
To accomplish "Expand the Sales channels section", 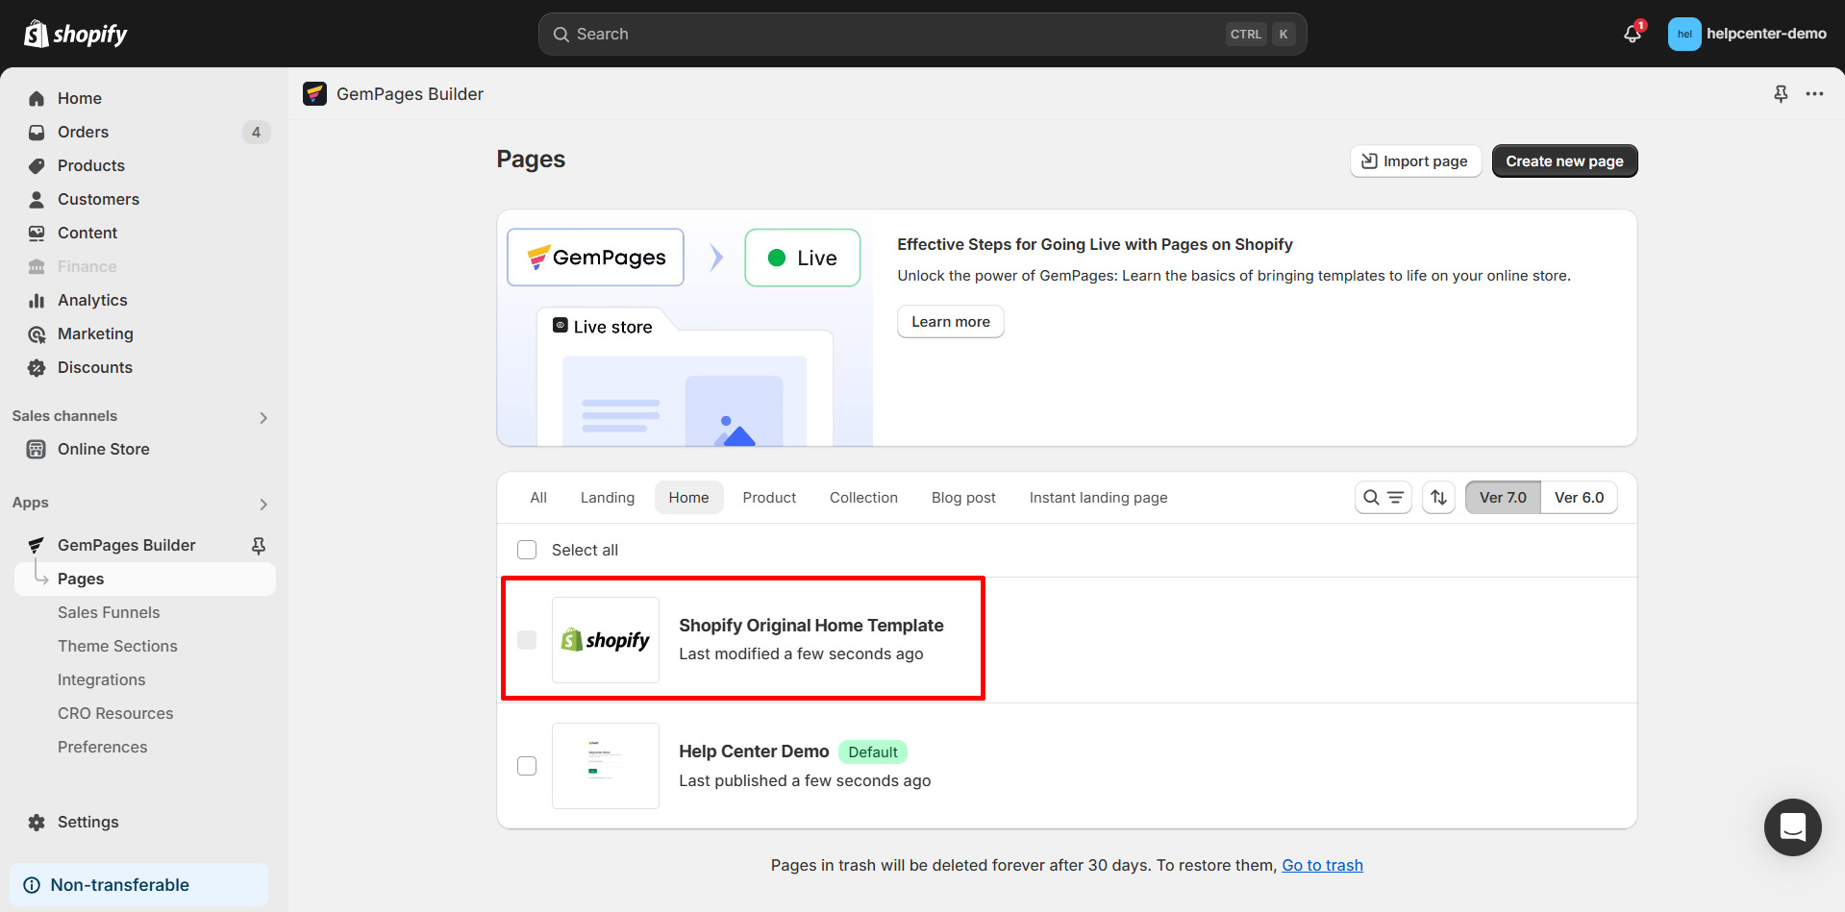I will 263,417.
